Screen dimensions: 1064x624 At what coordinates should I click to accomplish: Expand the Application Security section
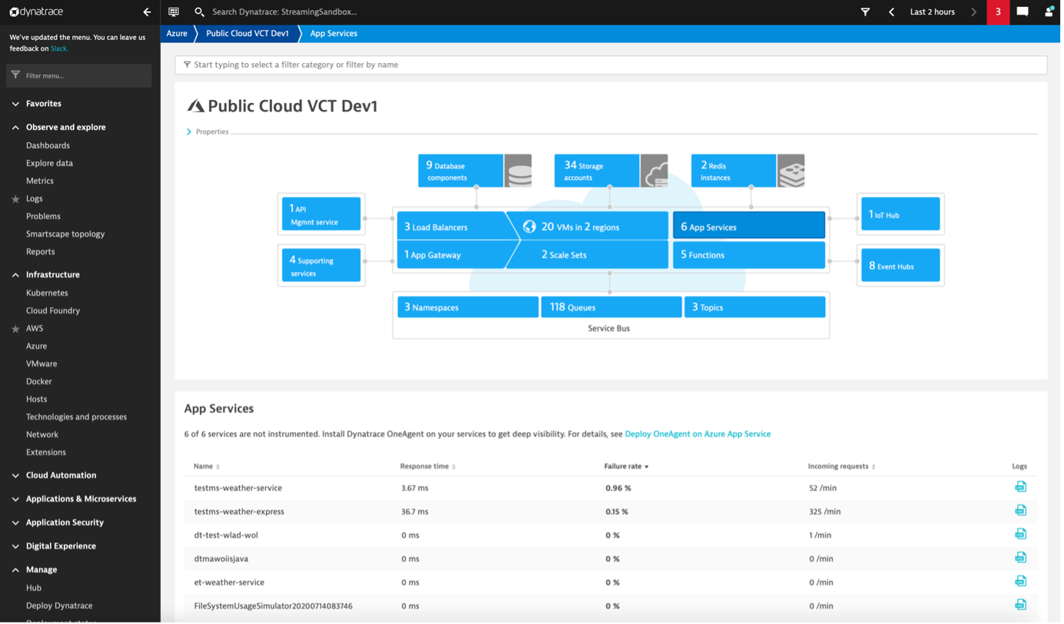[15, 523]
